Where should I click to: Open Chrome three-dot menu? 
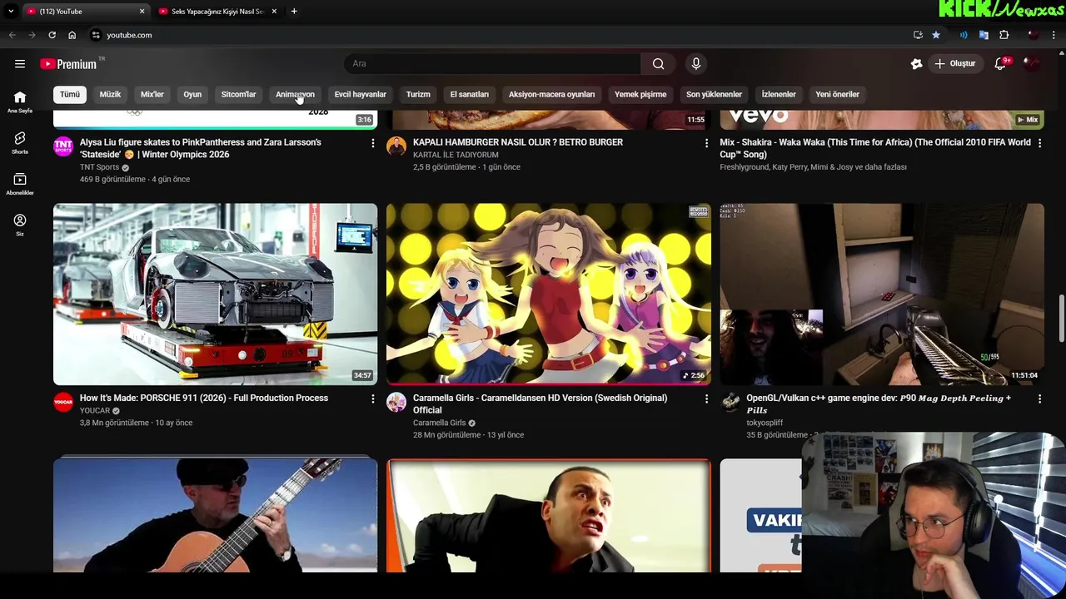[x=1054, y=35]
